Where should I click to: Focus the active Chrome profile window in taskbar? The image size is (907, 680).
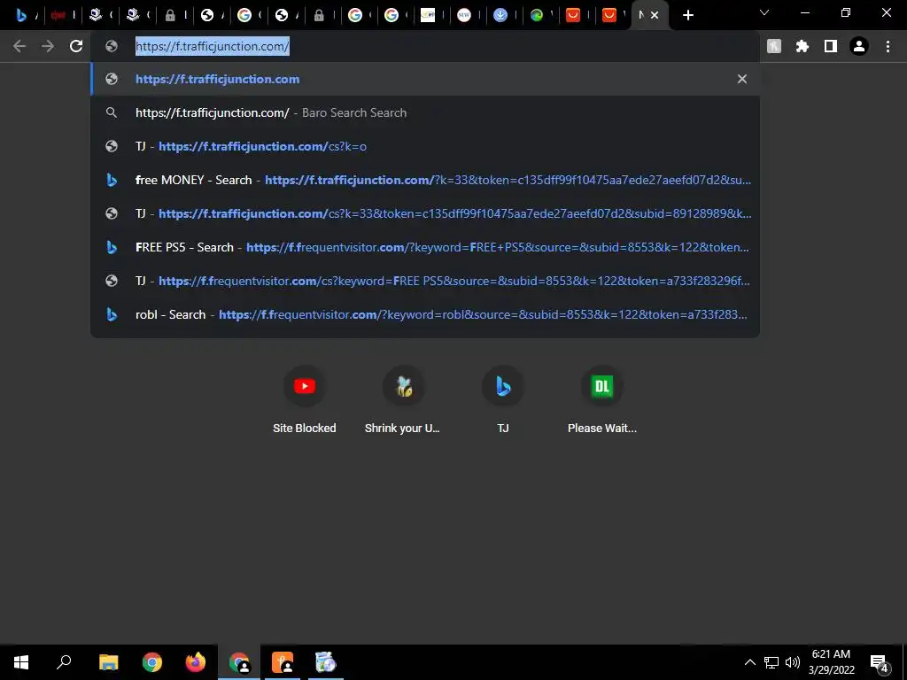pos(239,662)
